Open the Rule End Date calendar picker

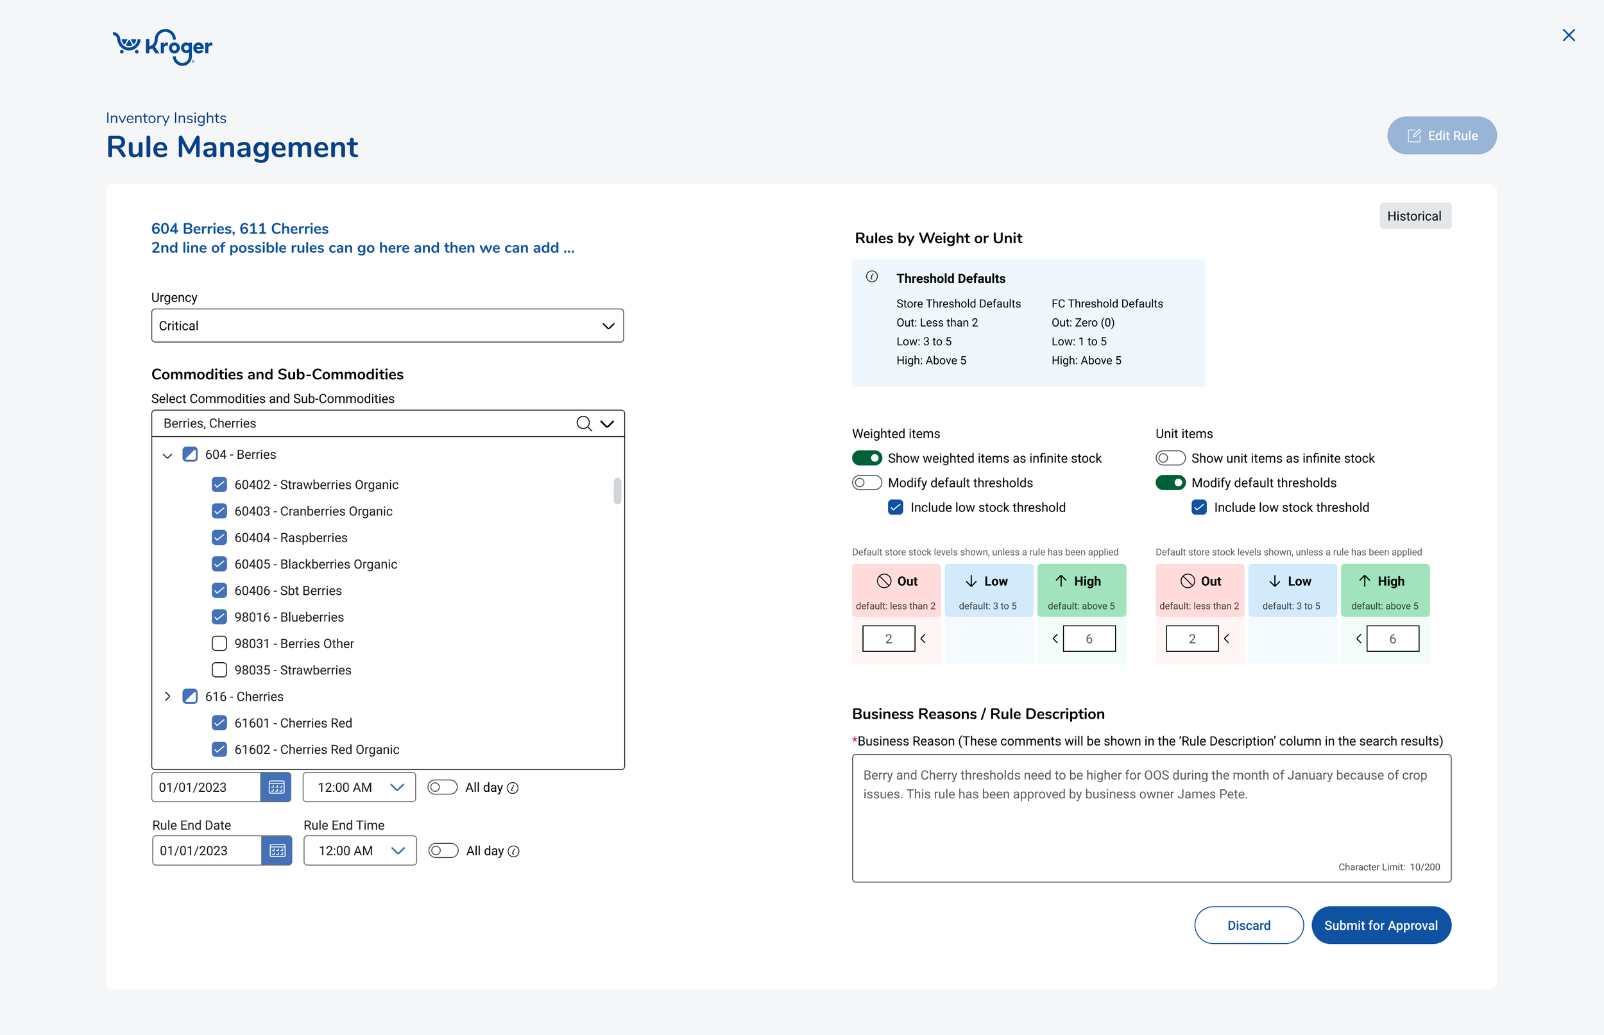pos(277,851)
